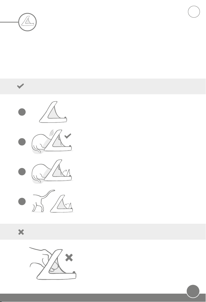Image resolution: width=206 pixels, height=302 pixels.
Task: Select the second gray bullet next to cat approaching
Action: tap(22, 142)
